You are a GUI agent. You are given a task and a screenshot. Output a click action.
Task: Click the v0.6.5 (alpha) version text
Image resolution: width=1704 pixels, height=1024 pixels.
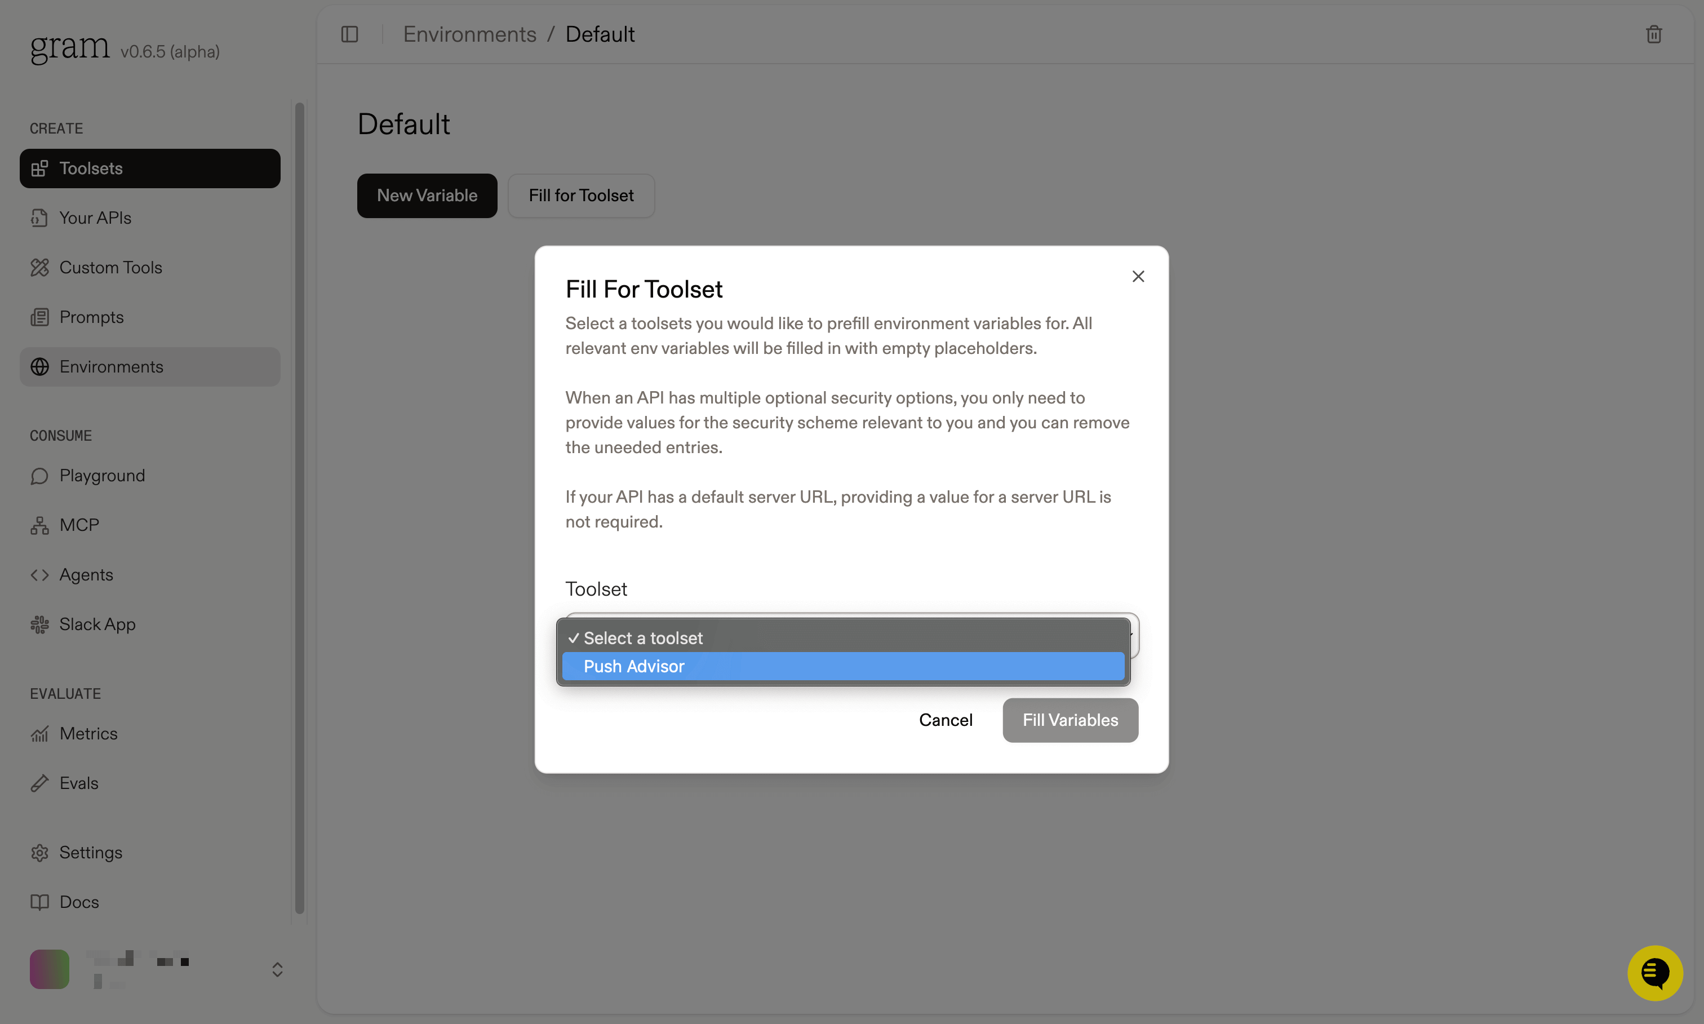click(x=170, y=52)
